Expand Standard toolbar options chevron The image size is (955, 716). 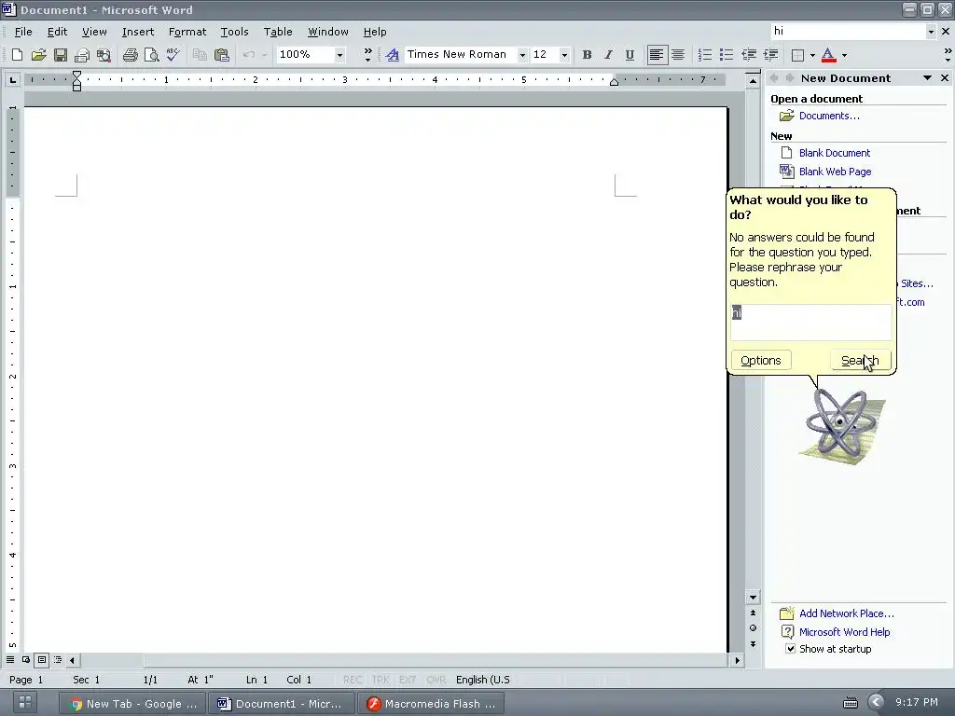point(367,55)
